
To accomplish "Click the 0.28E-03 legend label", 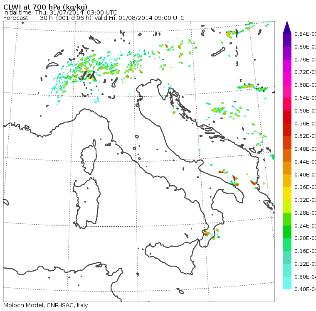I will (305, 213).
